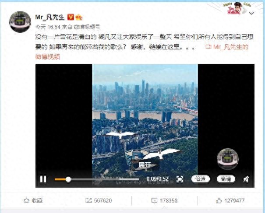
Task: Open the 倍速 playback speed menu
Action: click(201, 179)
